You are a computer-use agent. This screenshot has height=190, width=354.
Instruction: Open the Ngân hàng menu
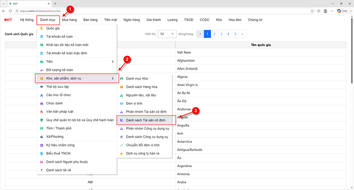tap(132, 20)
